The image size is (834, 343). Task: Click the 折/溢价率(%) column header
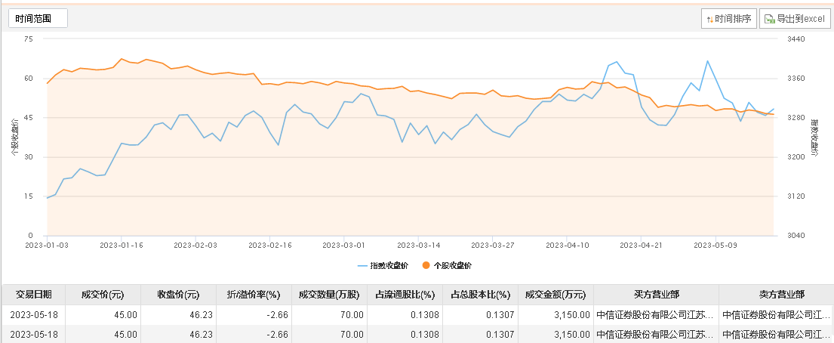coord(254,295)
